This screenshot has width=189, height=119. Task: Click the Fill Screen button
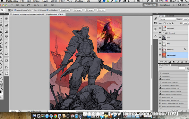(x=90, y=10)
